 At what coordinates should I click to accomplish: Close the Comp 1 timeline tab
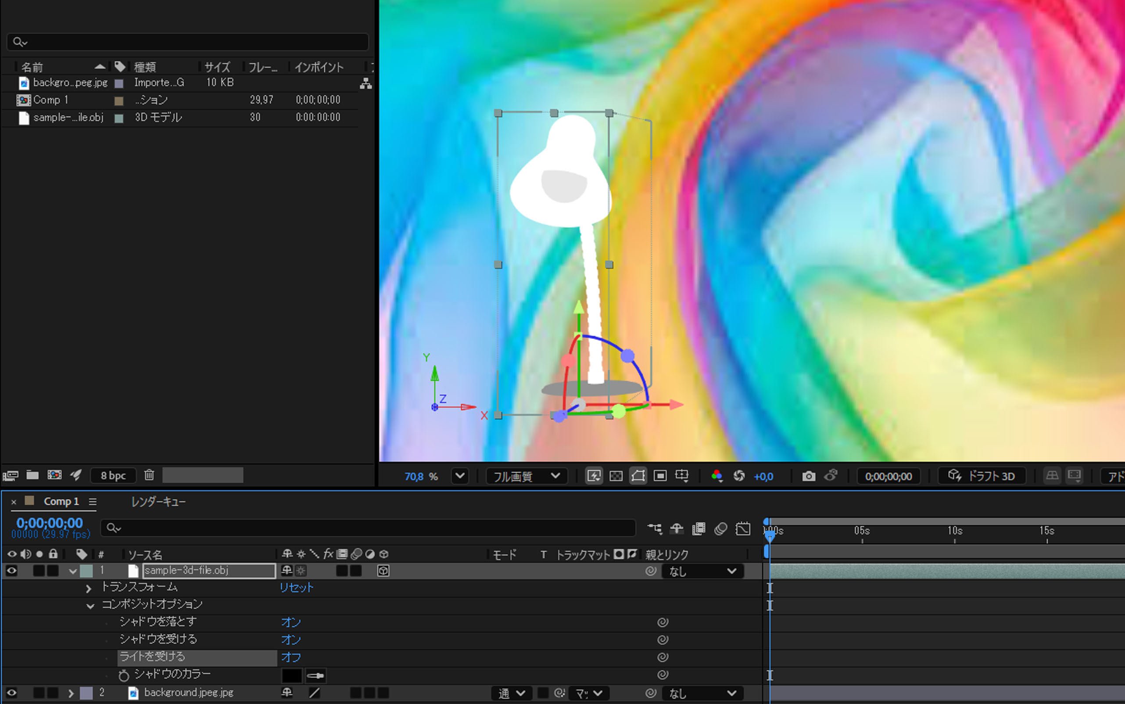(14, 502)
